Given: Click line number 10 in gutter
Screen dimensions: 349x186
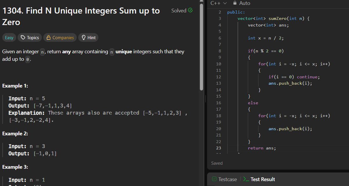Looking at the screenshot, I should [x=219, y=64].
